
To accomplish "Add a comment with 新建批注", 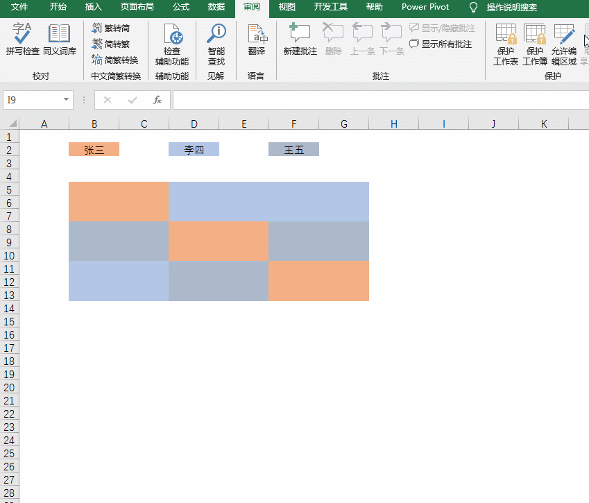I will (300, 39).
